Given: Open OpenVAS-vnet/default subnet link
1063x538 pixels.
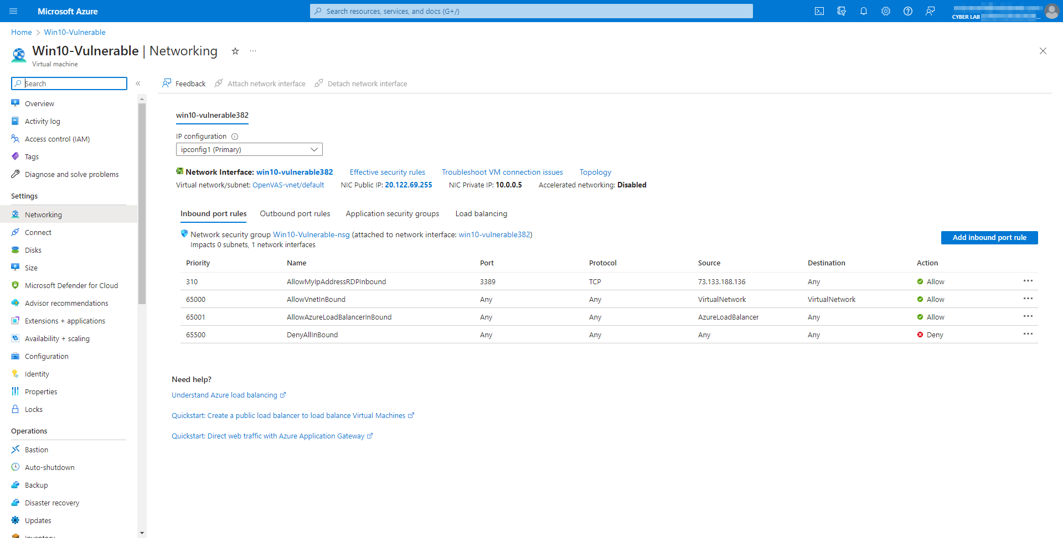Looking at the screenshot, I should 288,185.
